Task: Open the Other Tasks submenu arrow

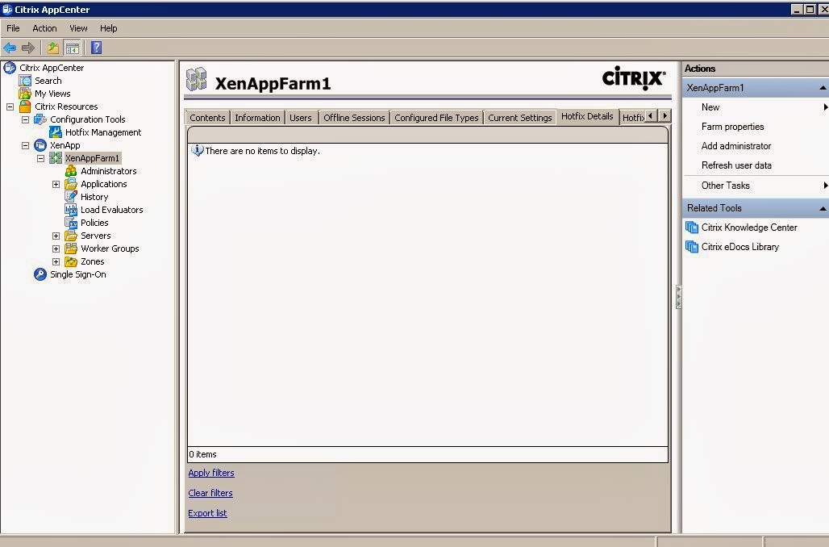Action: (x=825, y=185)
